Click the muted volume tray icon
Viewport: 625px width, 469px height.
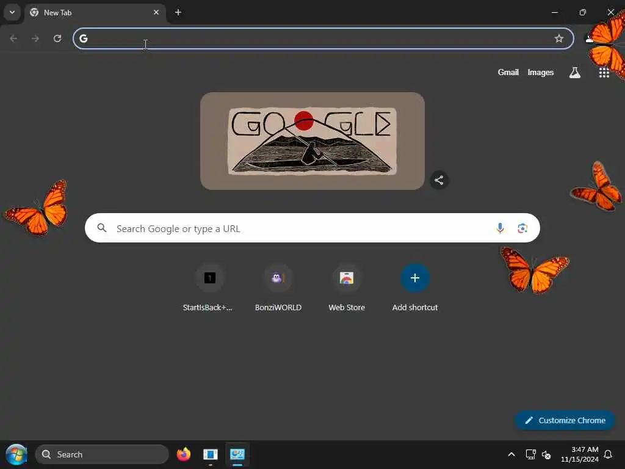546,454
